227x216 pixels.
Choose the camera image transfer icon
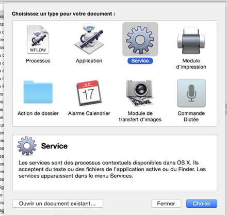(140, 93)
